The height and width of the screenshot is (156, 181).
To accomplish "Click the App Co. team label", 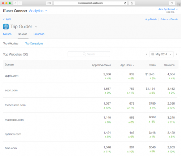I will click(170, 12).
